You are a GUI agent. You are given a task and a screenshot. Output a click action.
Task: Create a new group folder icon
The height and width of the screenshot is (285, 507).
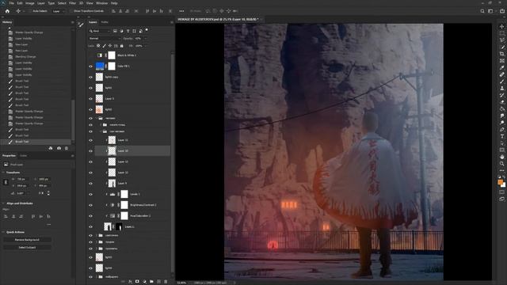click(x=151, y=282)
